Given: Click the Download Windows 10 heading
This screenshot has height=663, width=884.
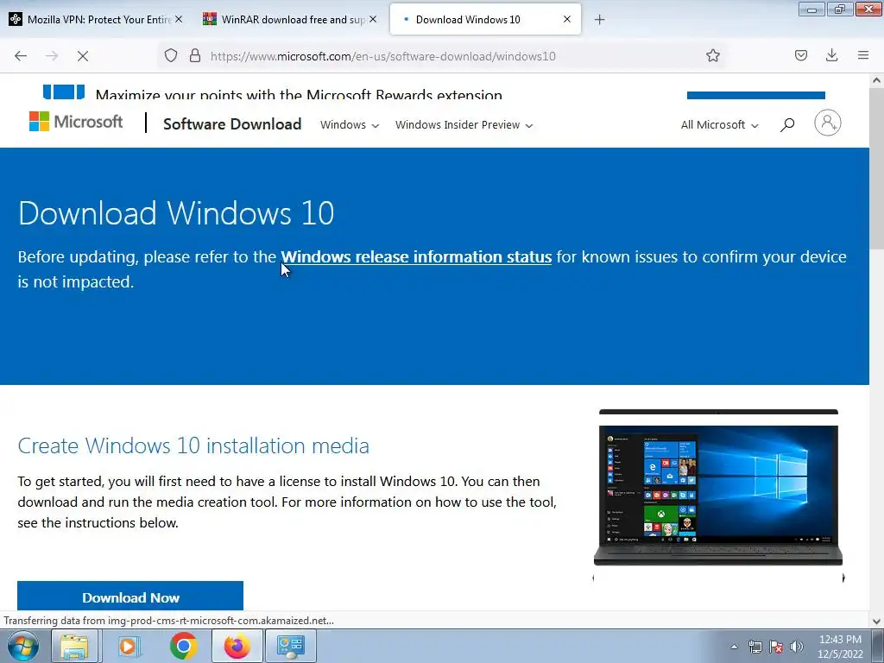Looking at the screenshot, I should (176, 213).
